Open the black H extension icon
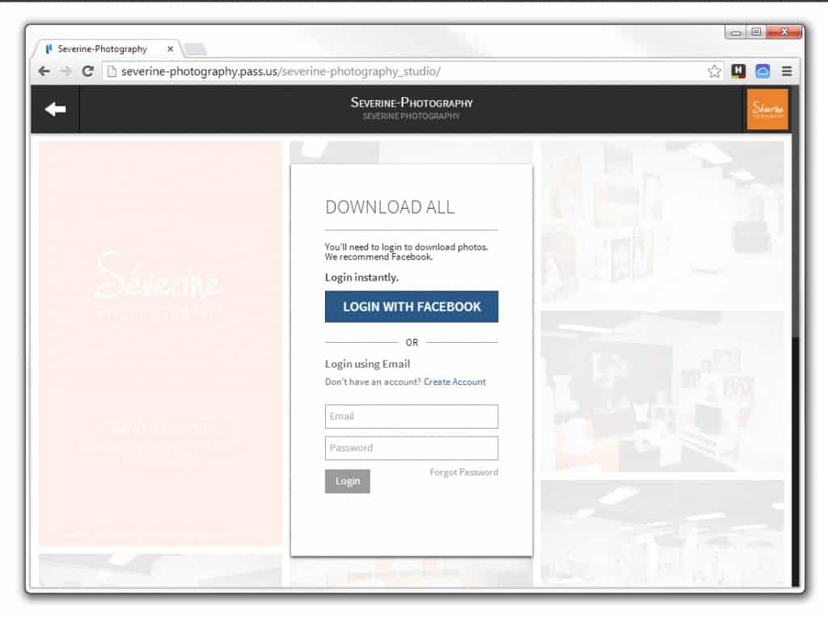 pos(738,71)
